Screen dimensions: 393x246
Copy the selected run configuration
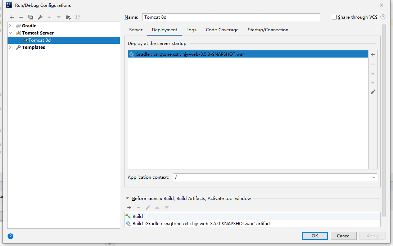tap(31, 17)
